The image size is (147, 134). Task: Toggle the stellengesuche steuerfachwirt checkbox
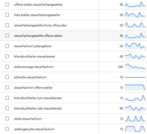[x=7, y=129]
